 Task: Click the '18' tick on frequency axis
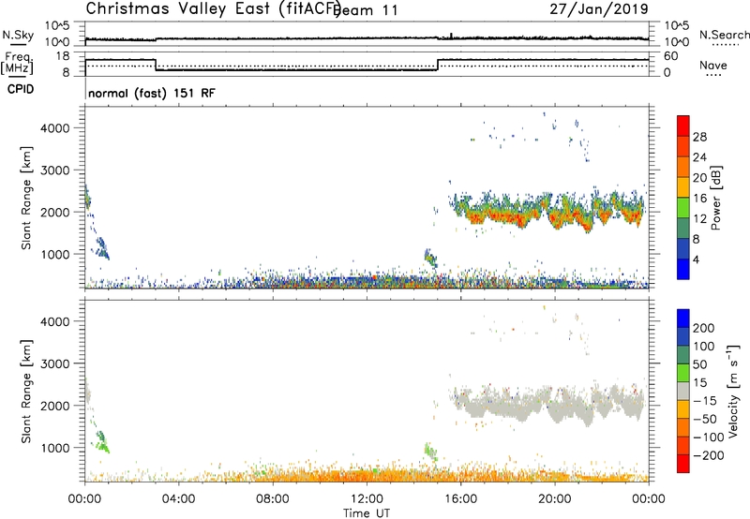62,56
